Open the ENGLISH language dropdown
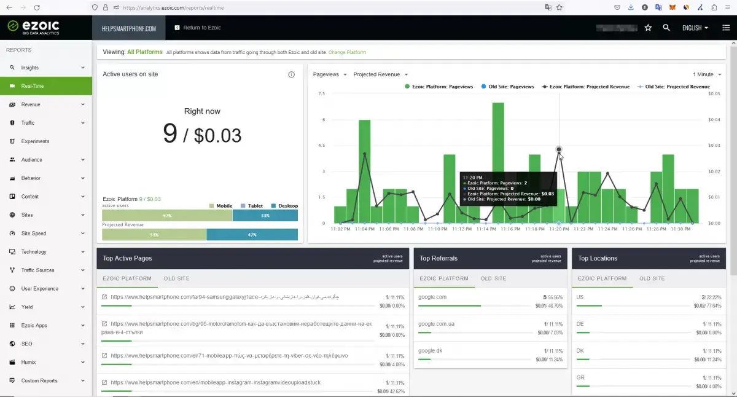 [x=695, y=28]
